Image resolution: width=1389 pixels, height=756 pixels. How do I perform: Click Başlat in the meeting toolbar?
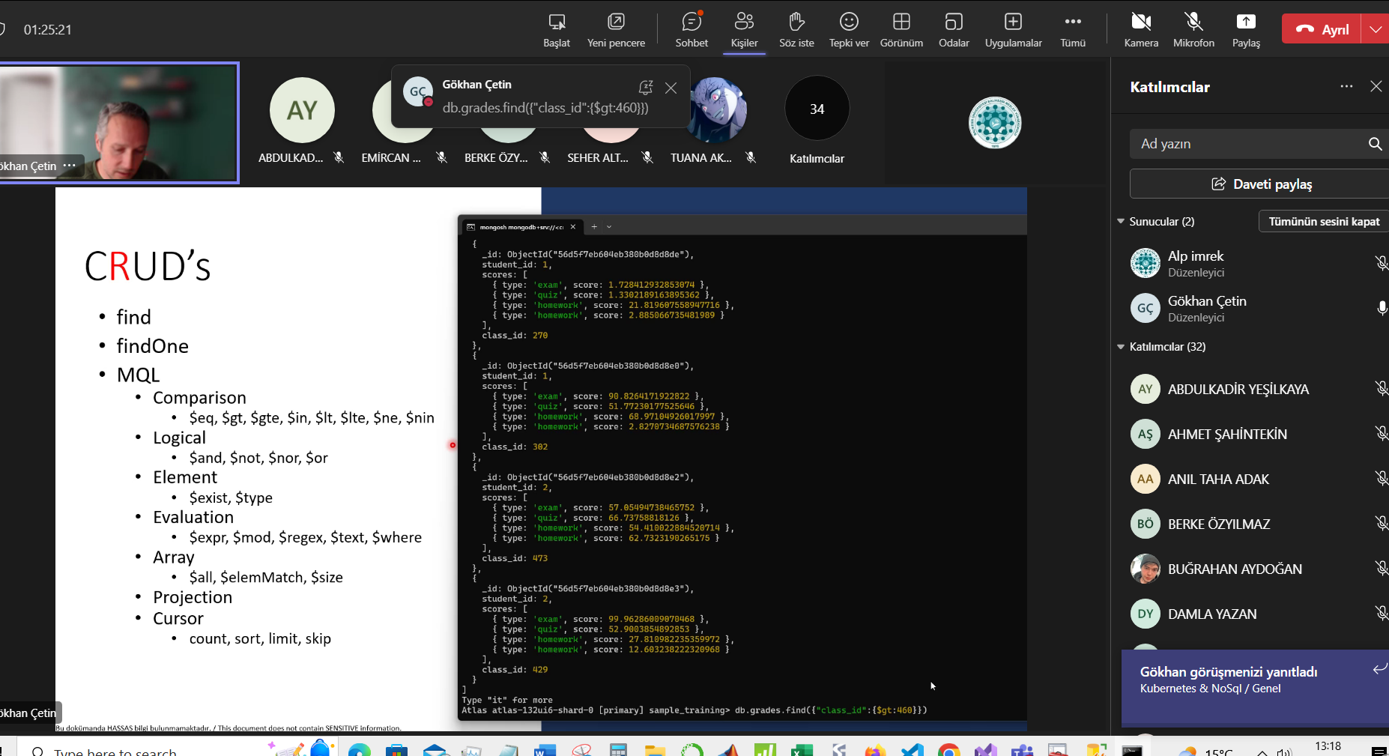click(x=557, y=30)
